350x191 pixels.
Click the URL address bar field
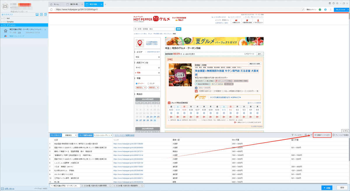[x=178, y=10]
